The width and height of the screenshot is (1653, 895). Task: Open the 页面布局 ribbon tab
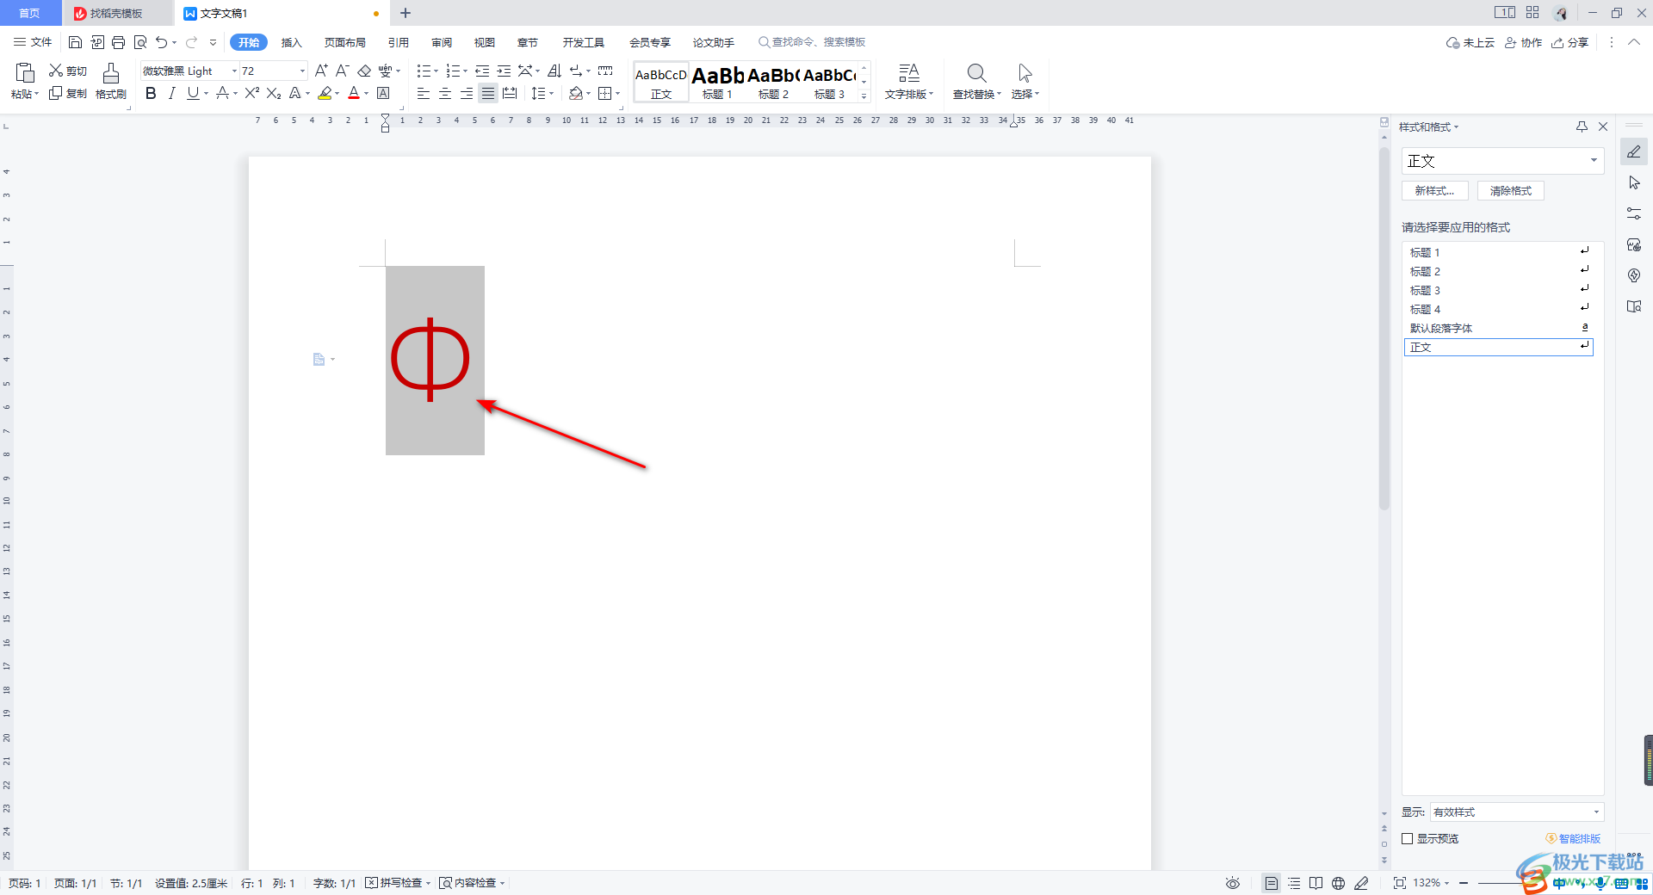[345, 42]
